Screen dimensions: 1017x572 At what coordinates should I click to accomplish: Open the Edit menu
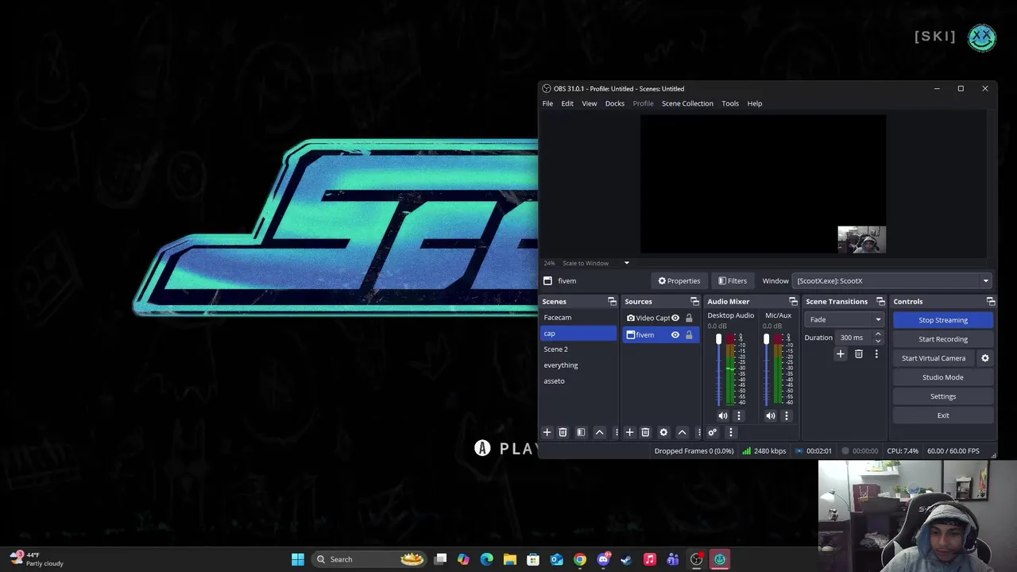click(x=567, y=103)
